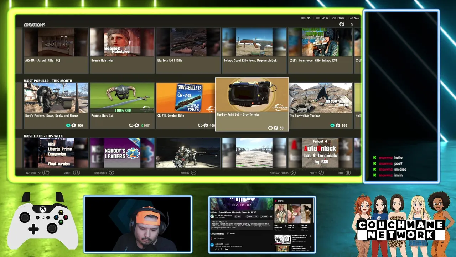Click the 430 Comments count text
The width and height of the screenshot is (456, 257).
[x=217, y=234]
